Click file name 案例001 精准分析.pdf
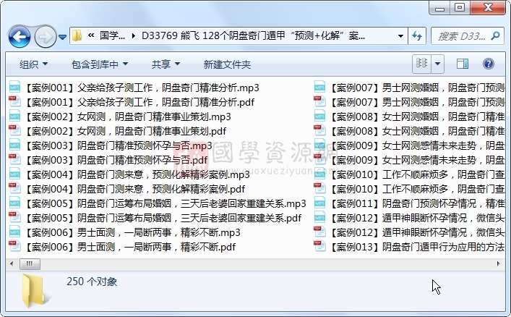Screen dimensions: 511x317 pyautogui.click(x=139, y=102)
